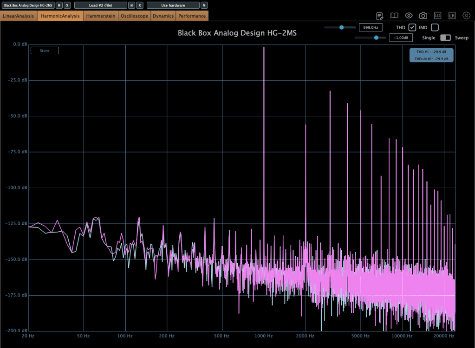Toggle the Single/Sweep switch

point(445,38)
